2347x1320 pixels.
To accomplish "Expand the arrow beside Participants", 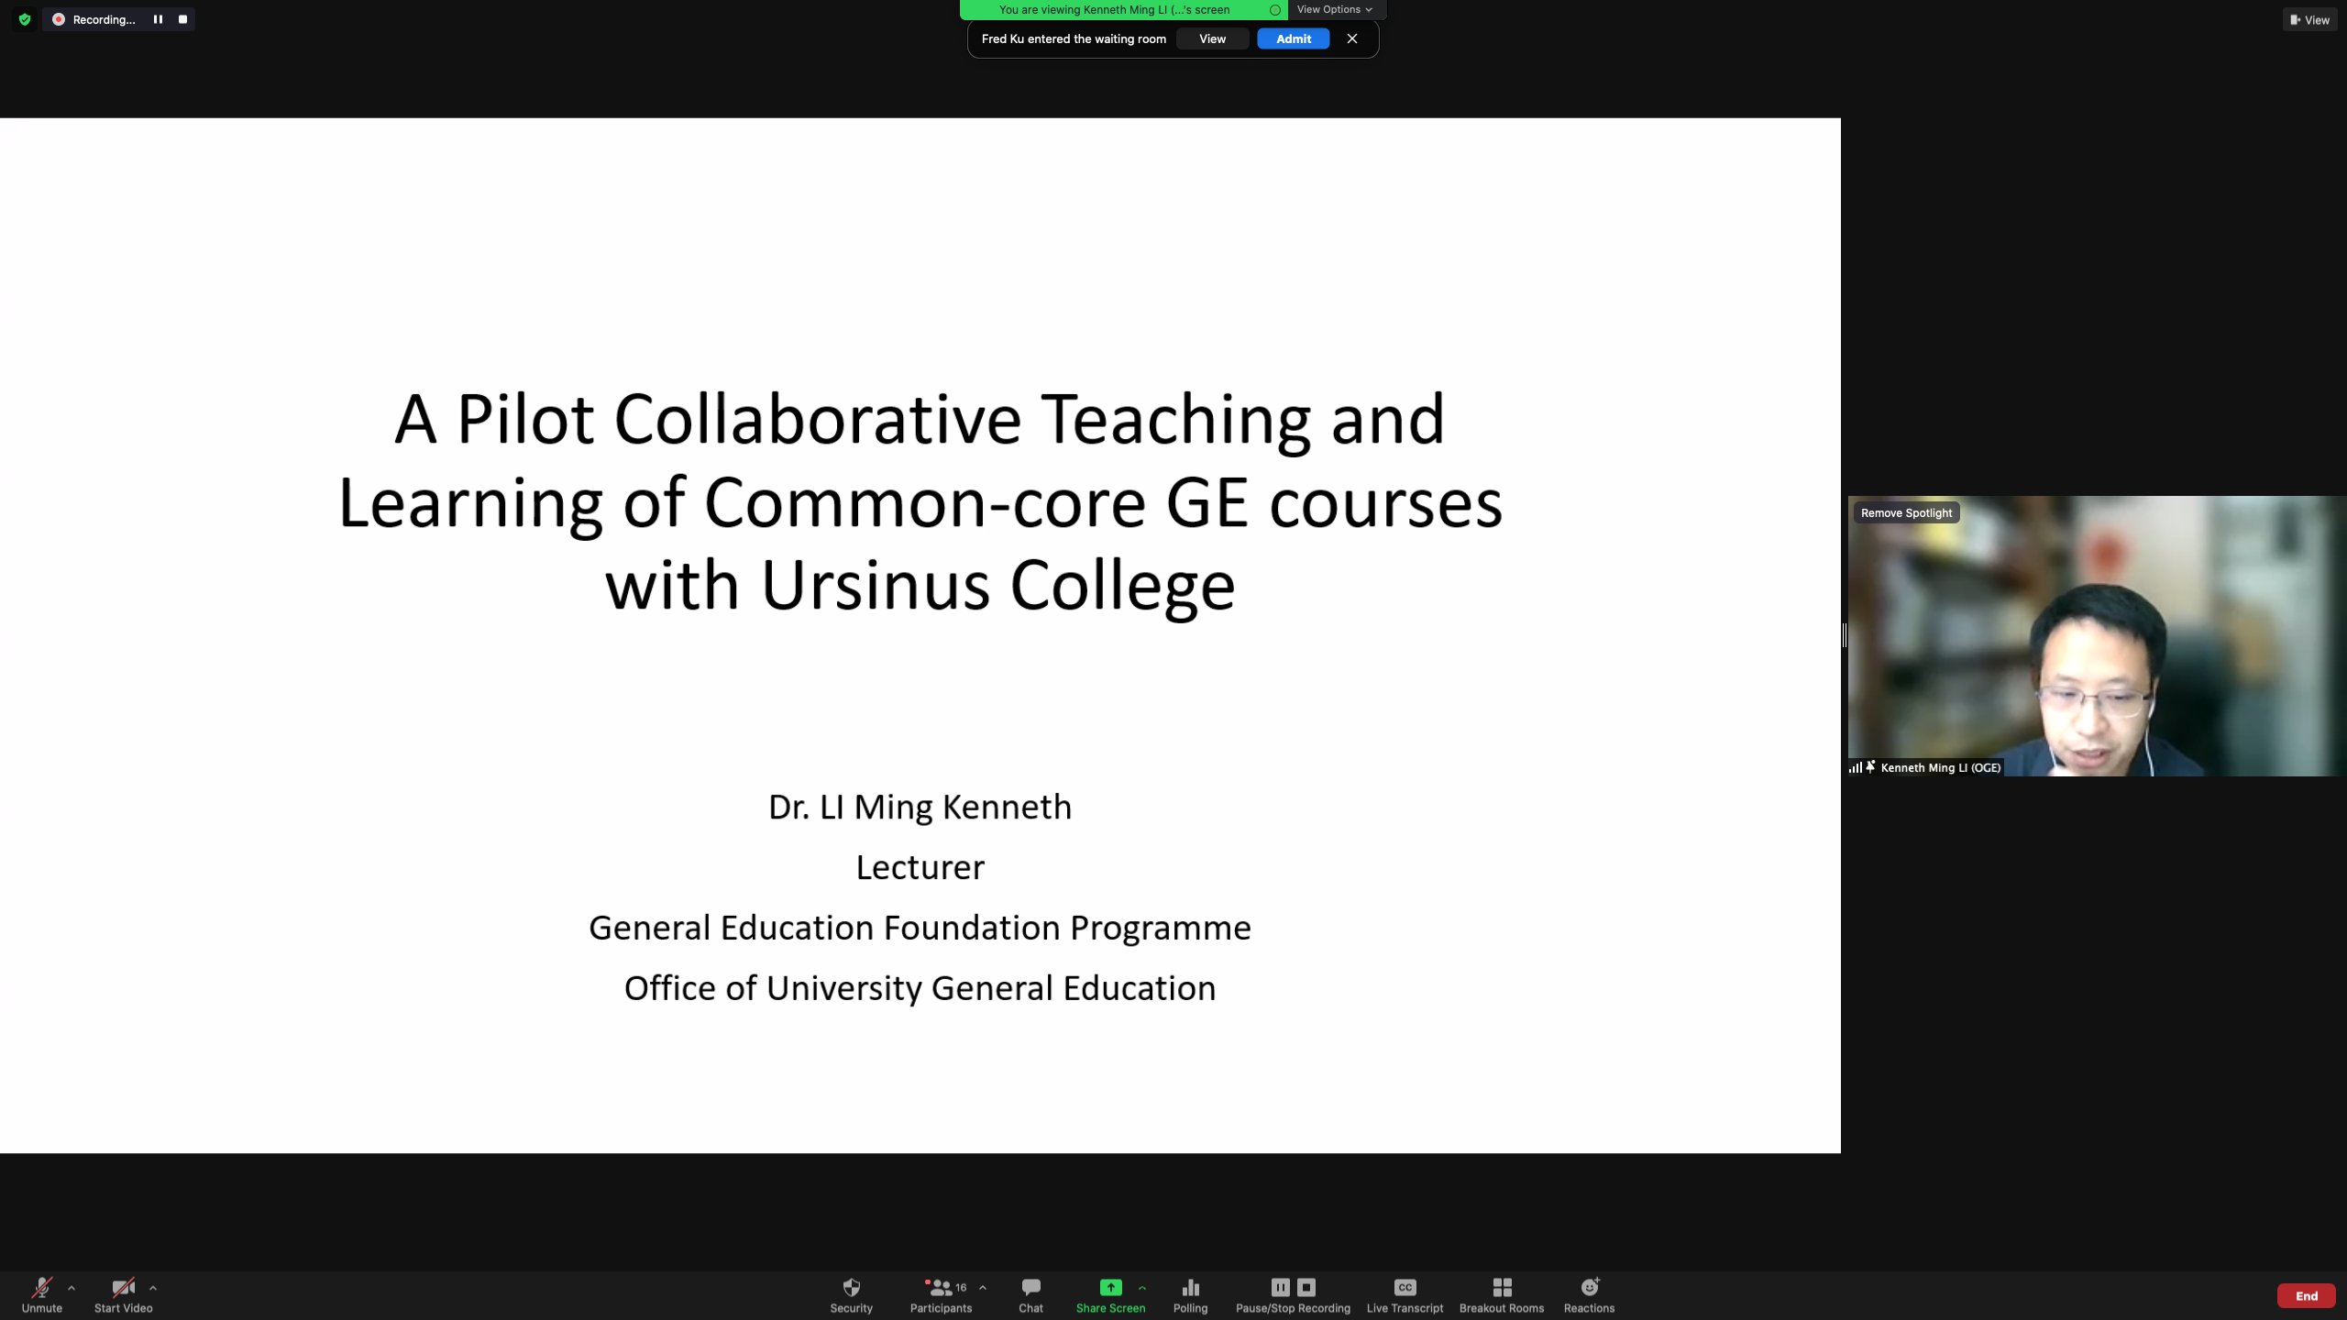I will click(x=983, y=1288).
